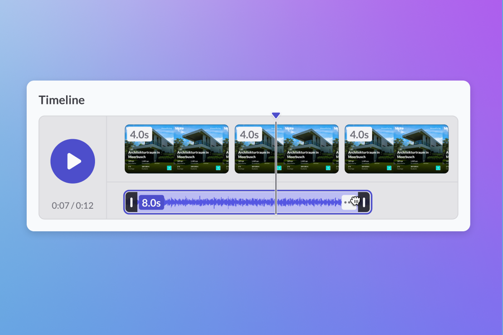Select the third video clip's second thumbnail frame
The width and height of the screenshot is (503, 335).
(418, 149)
